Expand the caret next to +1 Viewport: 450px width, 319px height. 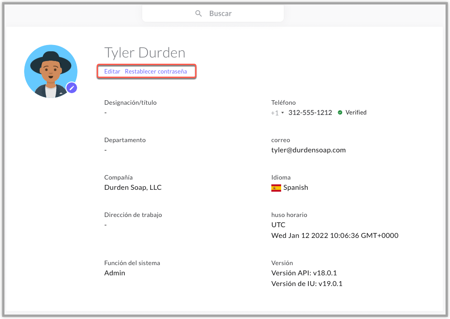point(282,113)
